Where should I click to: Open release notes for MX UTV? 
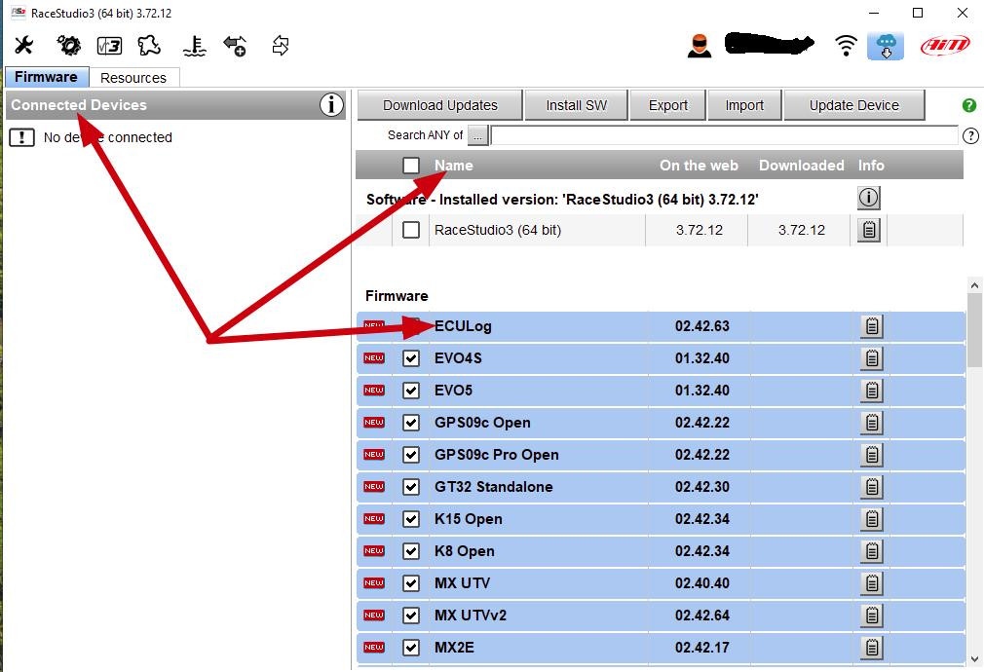[872, 583]
